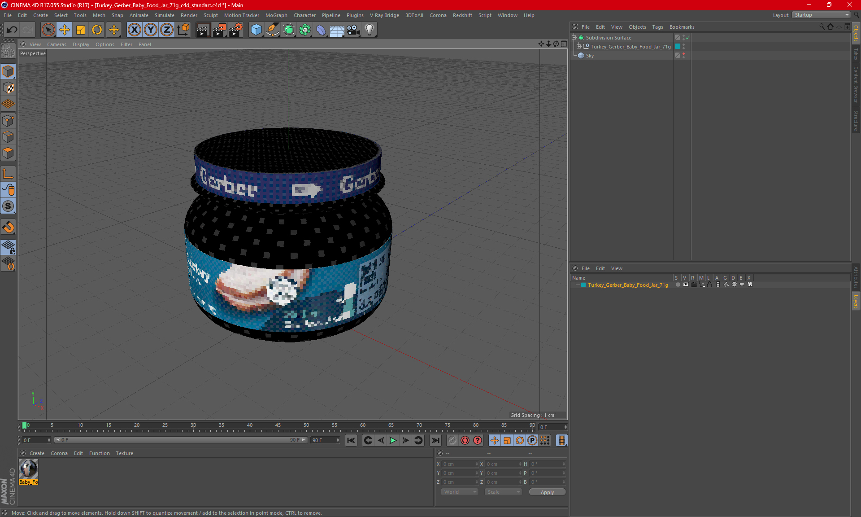This screenshot has width=861, height=517.
Task: Select the Move tool in toolbar
Action: (x=65, y=30)
